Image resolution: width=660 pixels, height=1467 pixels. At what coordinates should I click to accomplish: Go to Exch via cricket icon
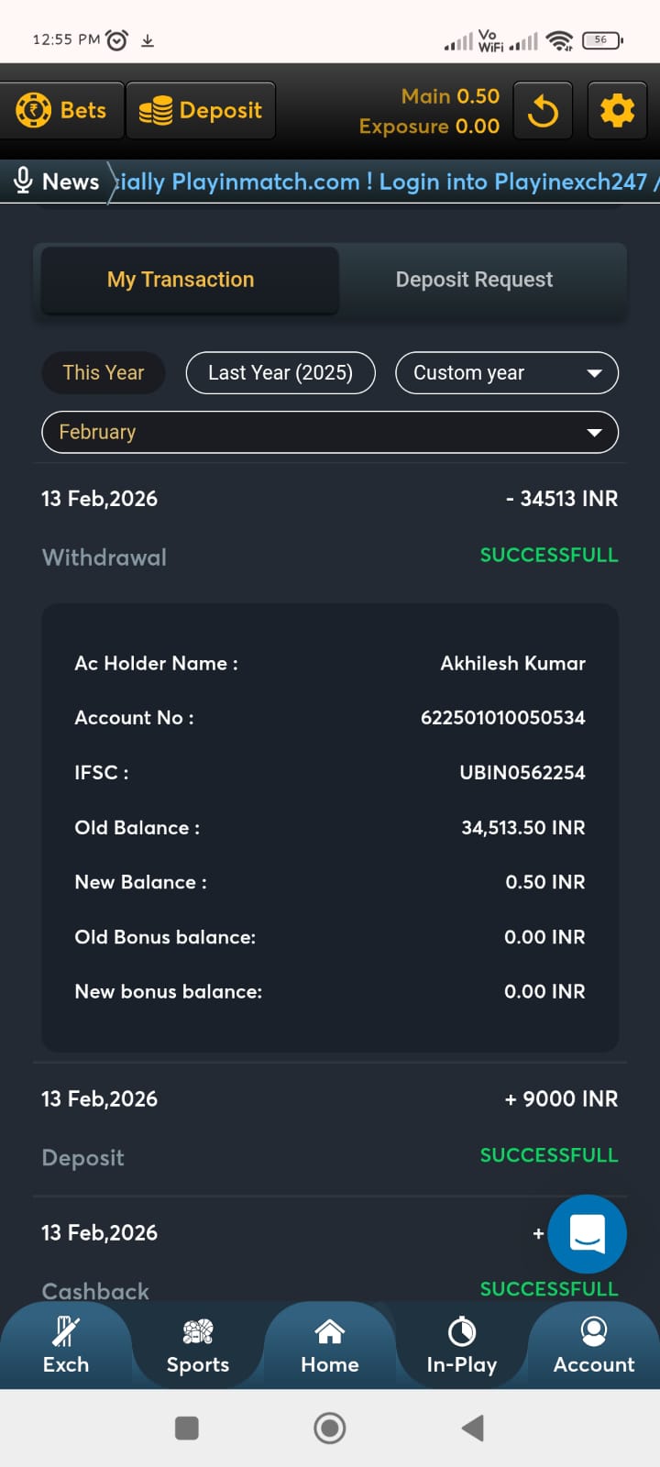(x=66, y=1344)
